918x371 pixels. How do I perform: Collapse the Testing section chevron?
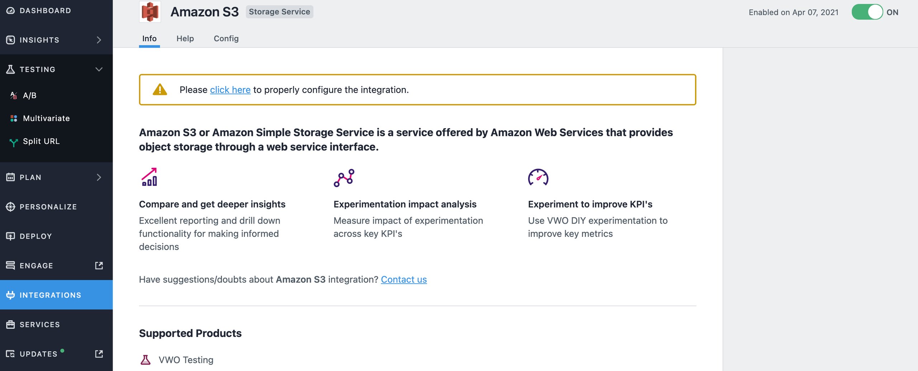tap(99, 69)
